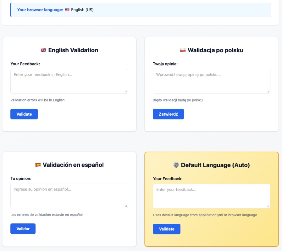Click the 'Tu opinión:' label

click(x=21, y=179)
